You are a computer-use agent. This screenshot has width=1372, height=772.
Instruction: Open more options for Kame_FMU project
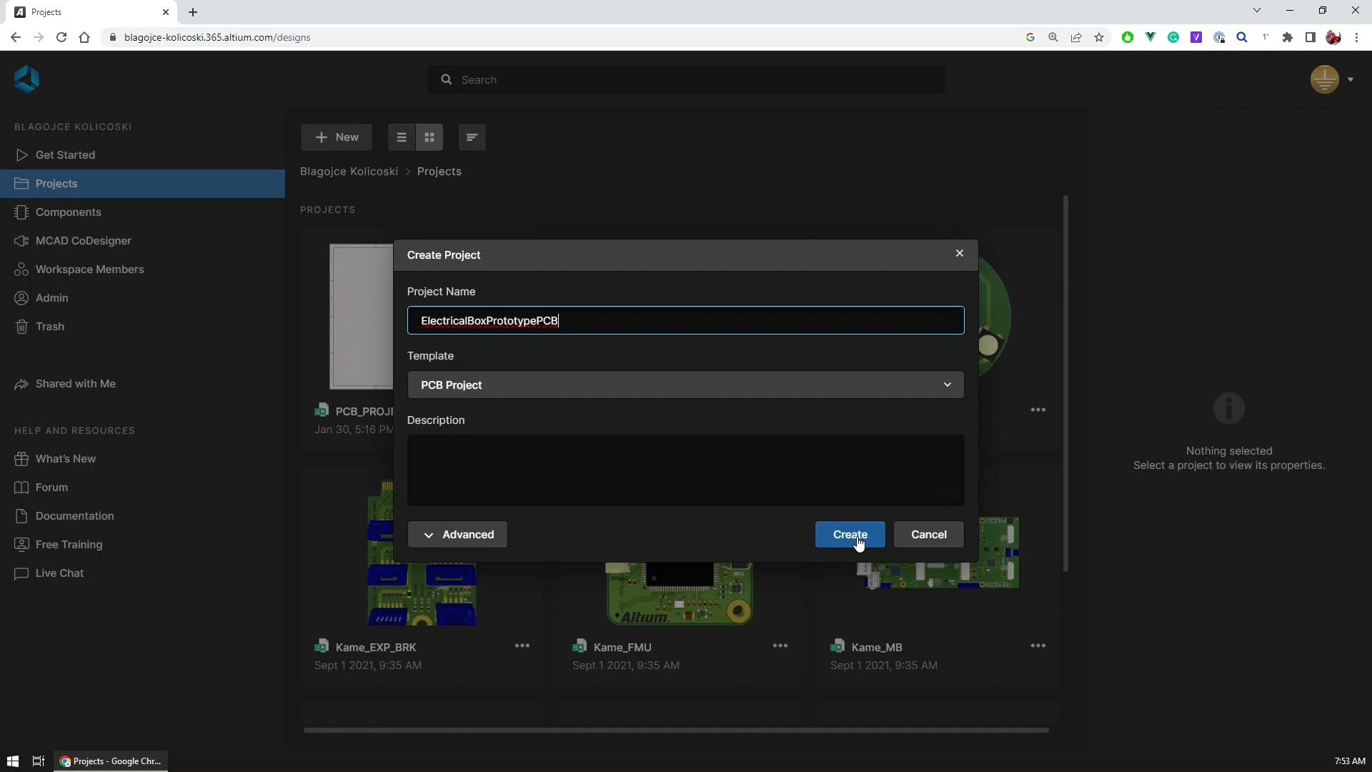(x=780, y=646)
